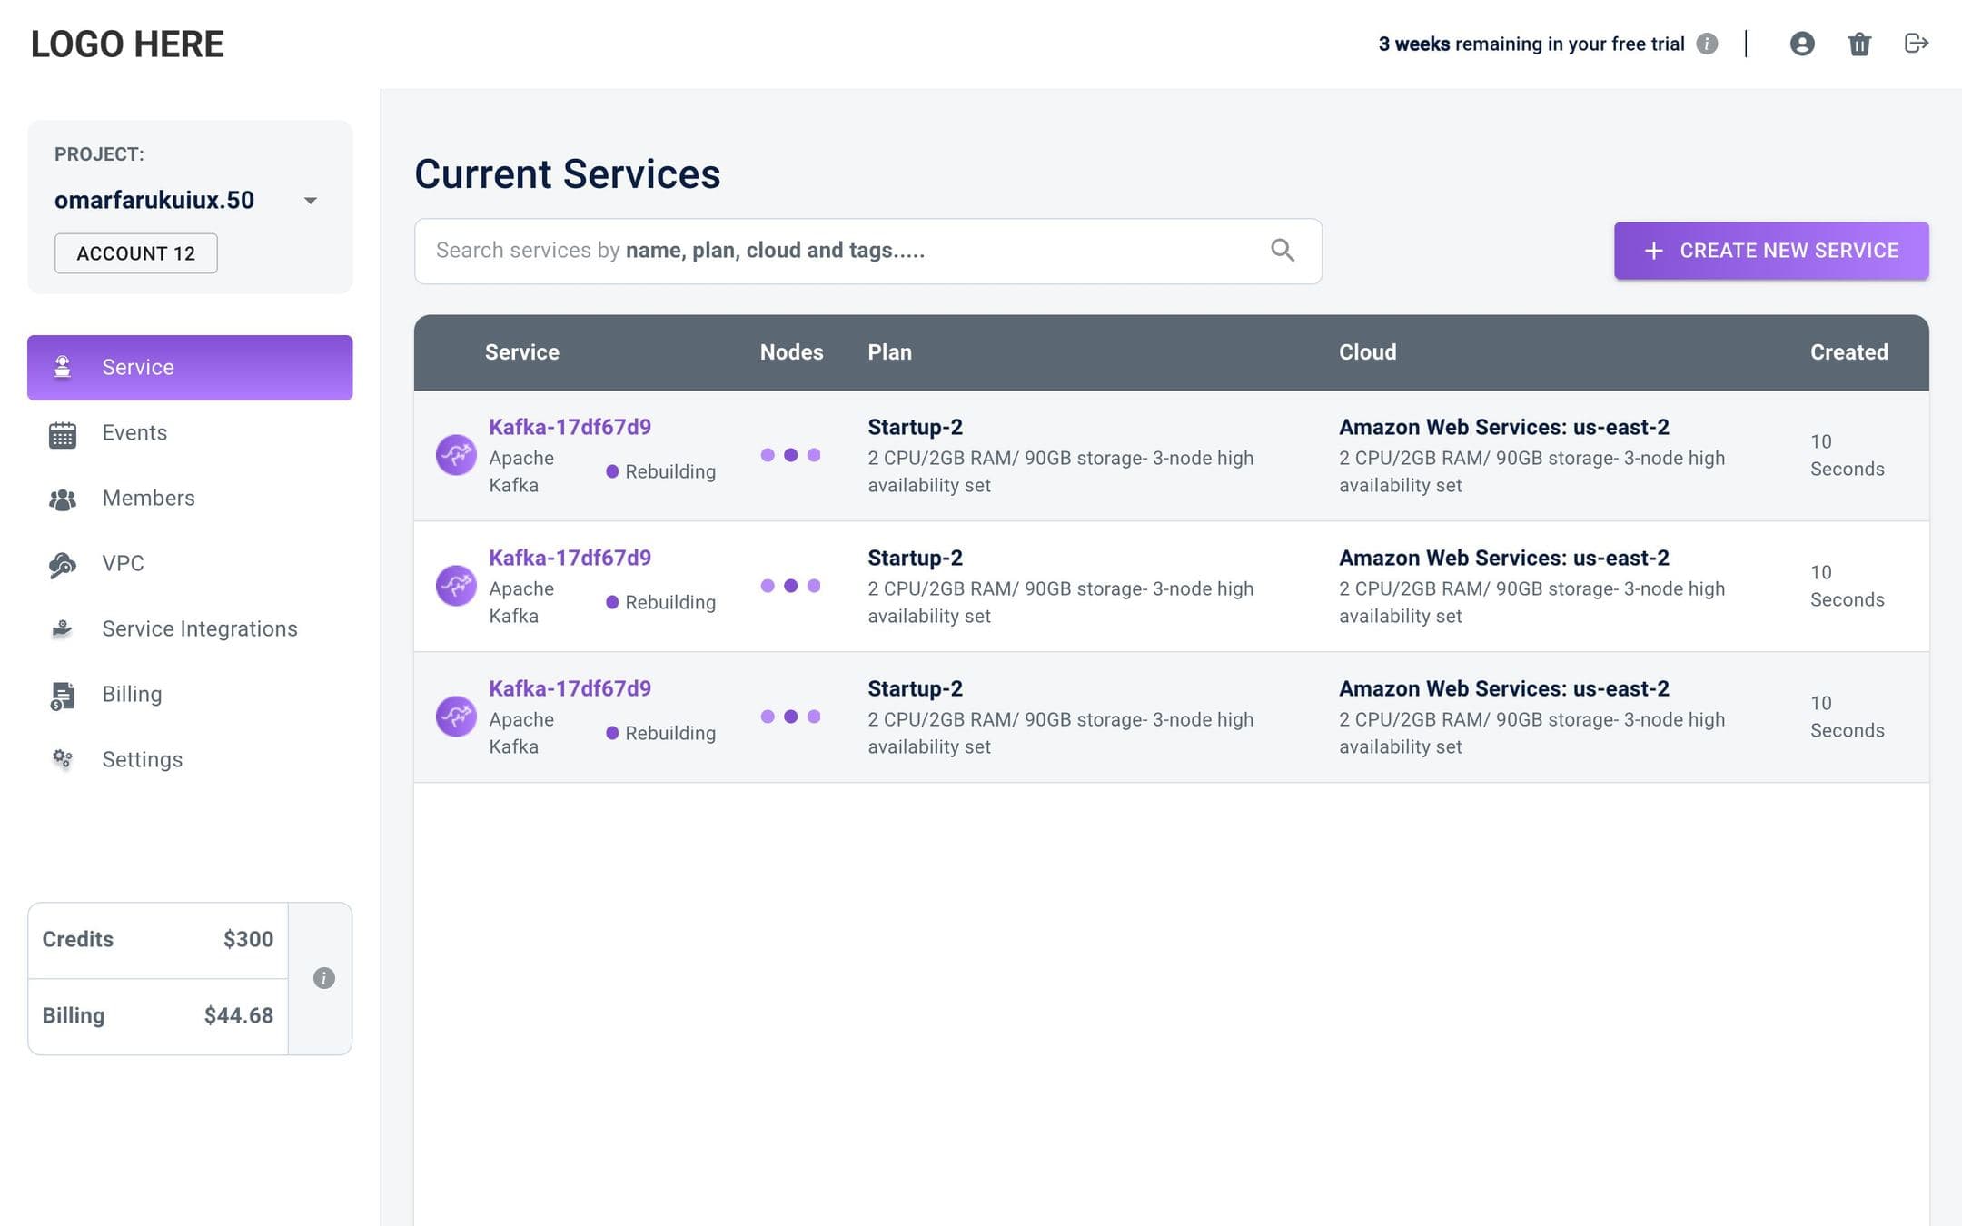Image resolution: width=1962 pixels, height=1226 pixels.
Task: Click the Kafka icon in the third row
Action: (x=456, y=717)
